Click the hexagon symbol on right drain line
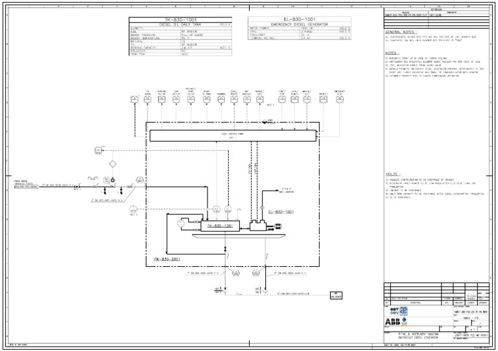Image resolution: width=498 pixels, height=351 pixels. (256, 273)
